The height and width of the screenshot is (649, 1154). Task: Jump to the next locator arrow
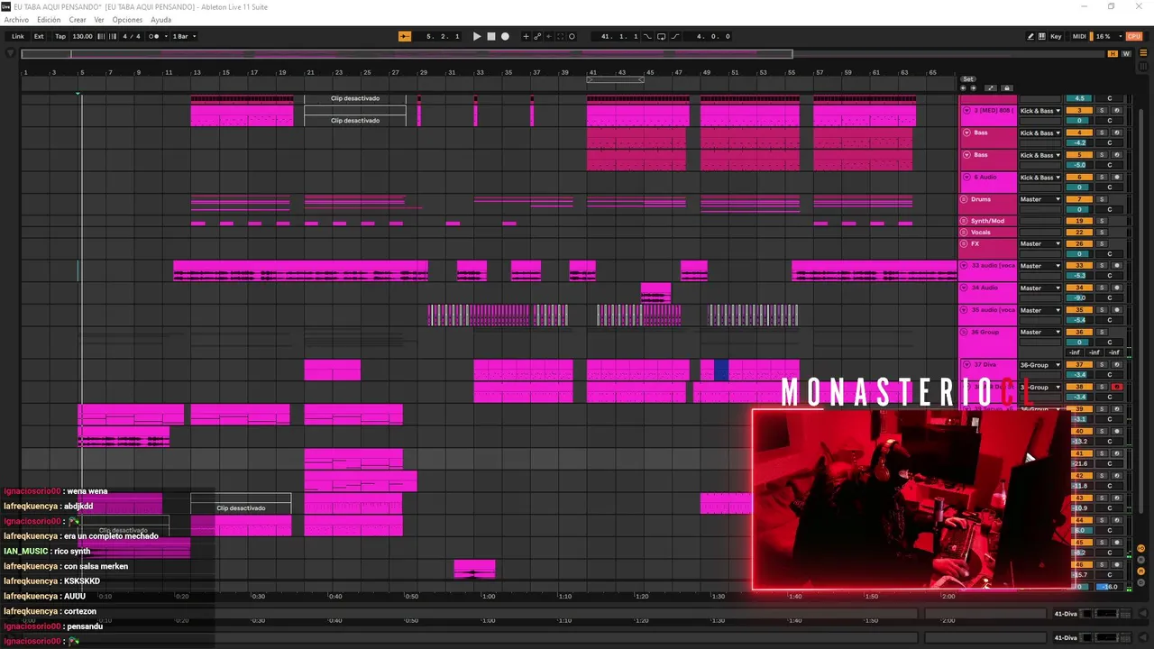pos(974,88)
